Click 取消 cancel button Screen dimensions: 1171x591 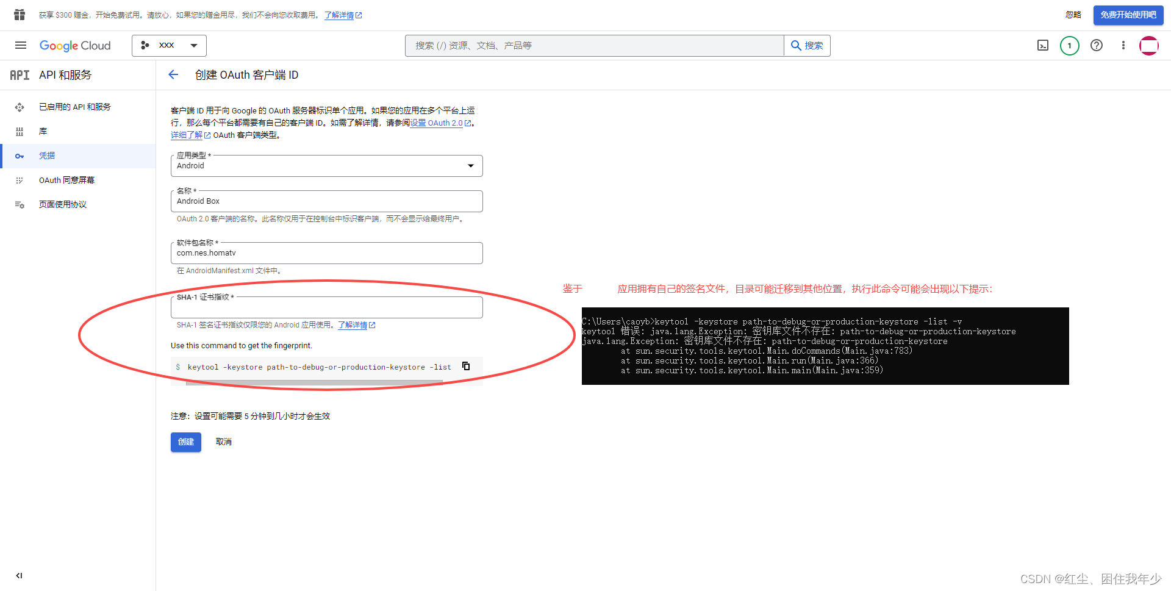224,442
